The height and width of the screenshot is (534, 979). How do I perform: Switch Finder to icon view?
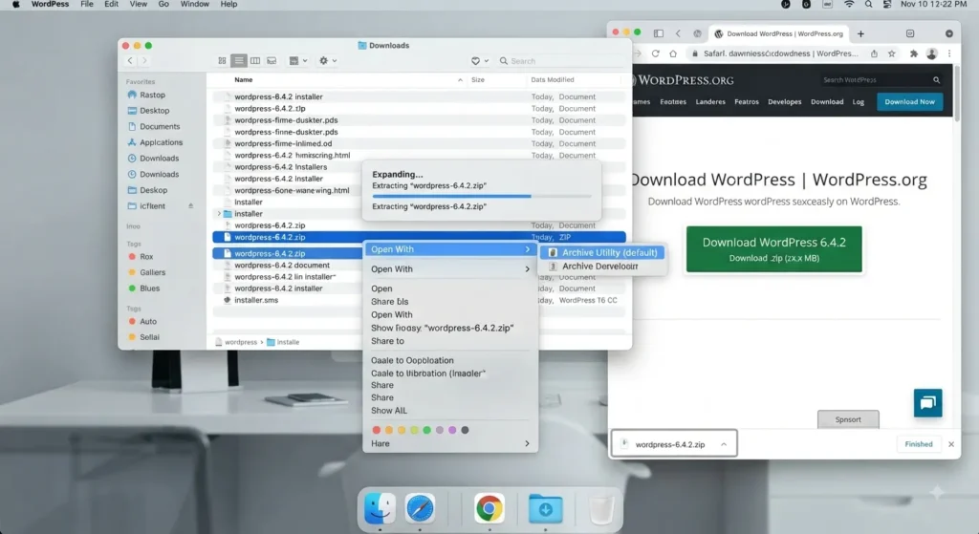(222, 60)
